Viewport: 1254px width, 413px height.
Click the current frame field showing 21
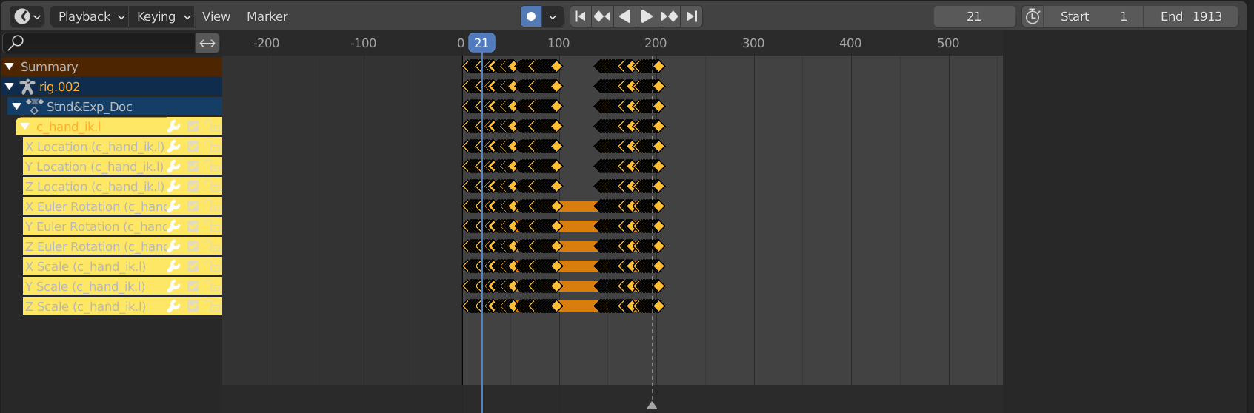[974, 16]
